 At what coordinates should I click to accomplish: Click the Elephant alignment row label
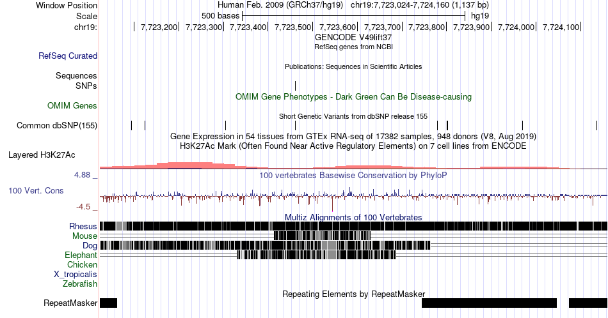81,255
